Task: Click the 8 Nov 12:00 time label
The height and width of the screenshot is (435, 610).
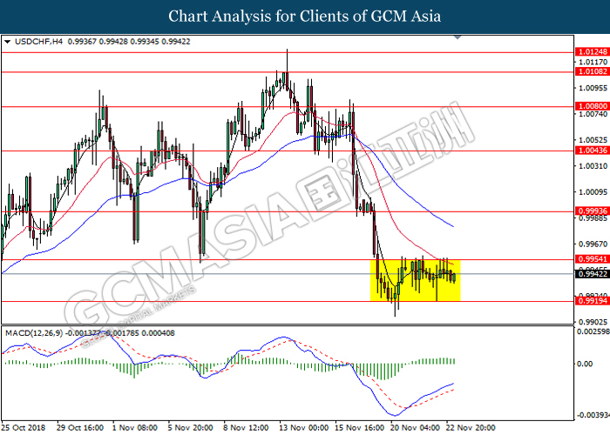Action: tap(246, 428)
